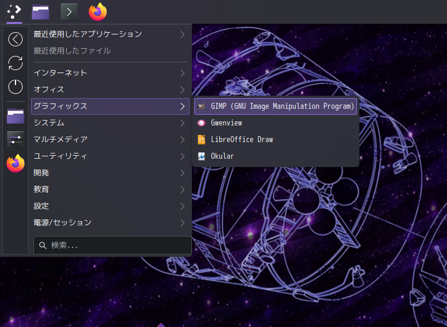Launch Okular from graphics submenu
Image resolution: width=447 pixels, height=327 pixels.
(276, 156)
